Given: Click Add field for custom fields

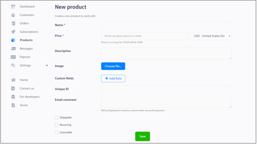Looking at the screenshot, I should tap(113, 78).
